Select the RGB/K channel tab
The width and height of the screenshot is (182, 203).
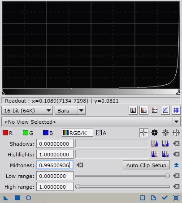[x=78, y=133]
